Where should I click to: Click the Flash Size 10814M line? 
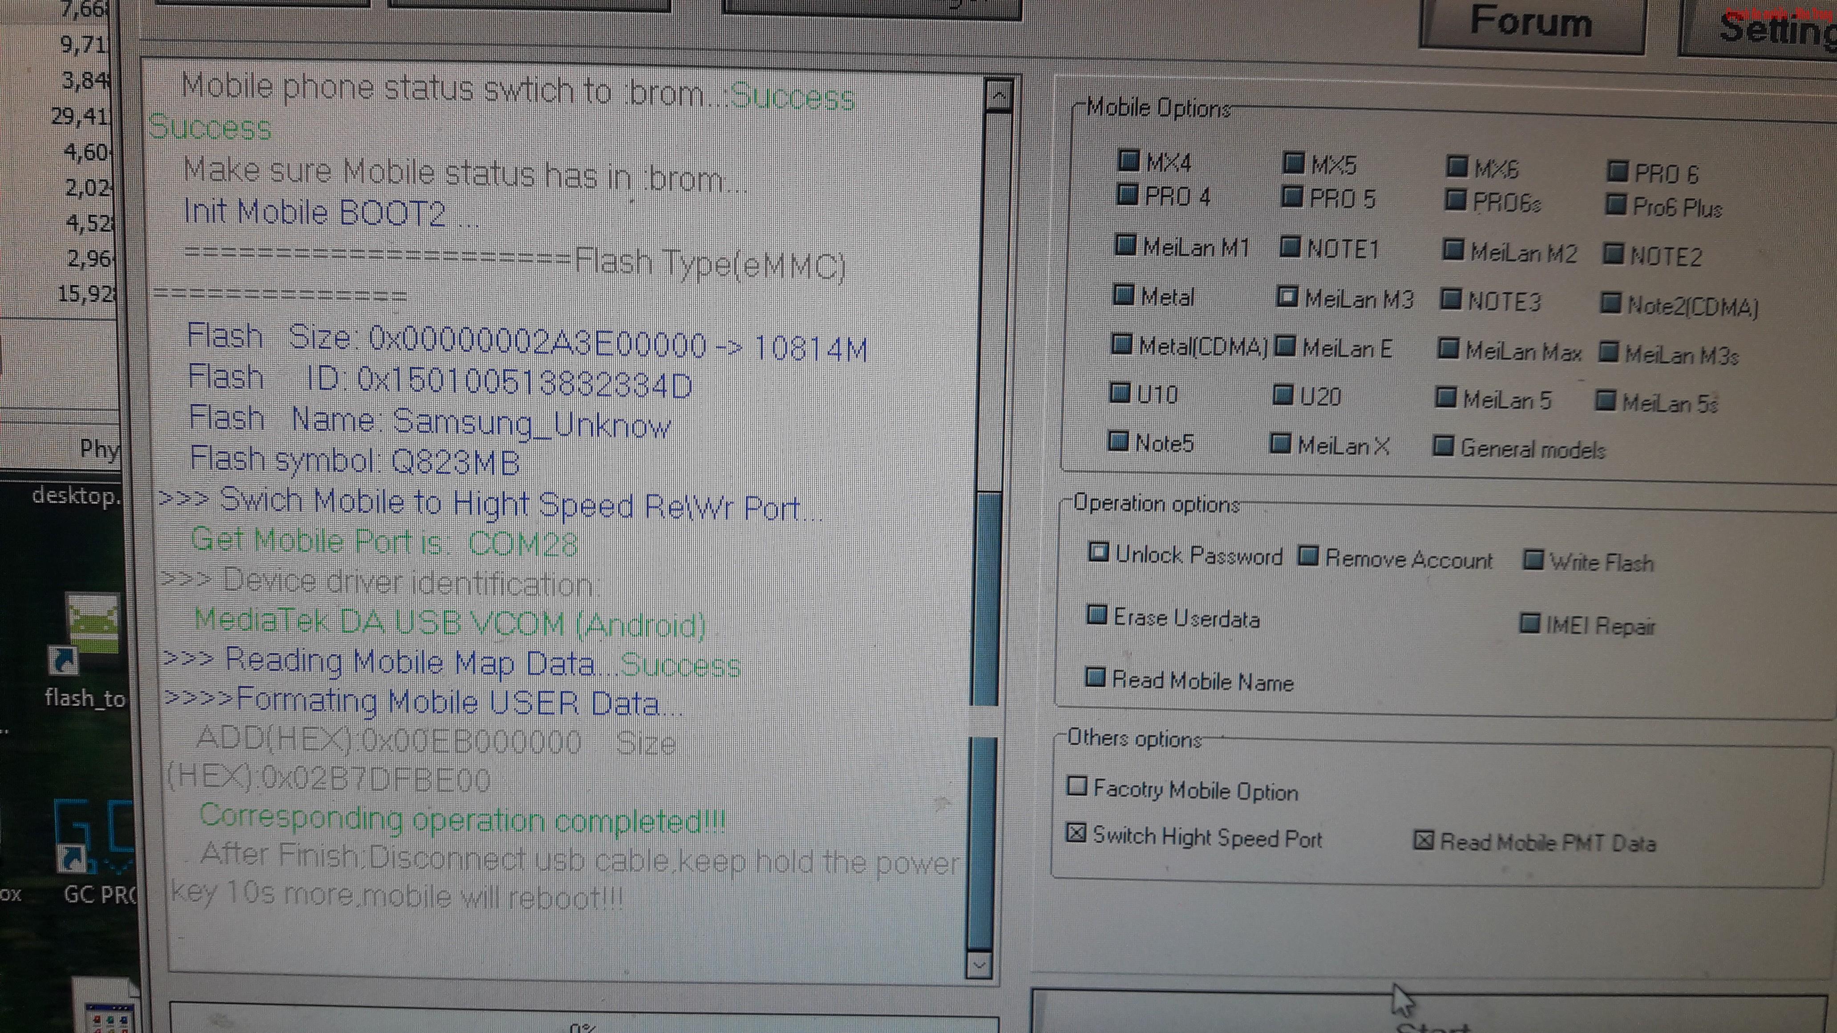(527, 343)
